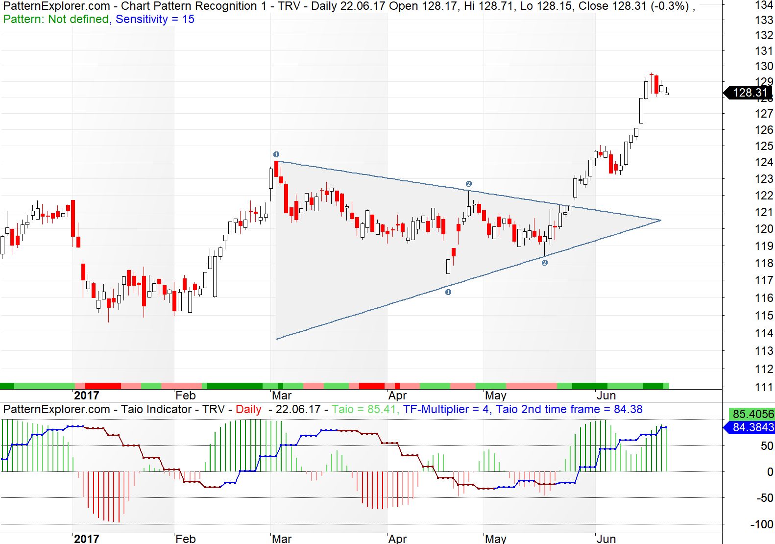Click the 'Jun' label on the Taio indicator axis
The width and height of the screenshot is (775, 544).
pyautogui.click(x=606, y=539)
